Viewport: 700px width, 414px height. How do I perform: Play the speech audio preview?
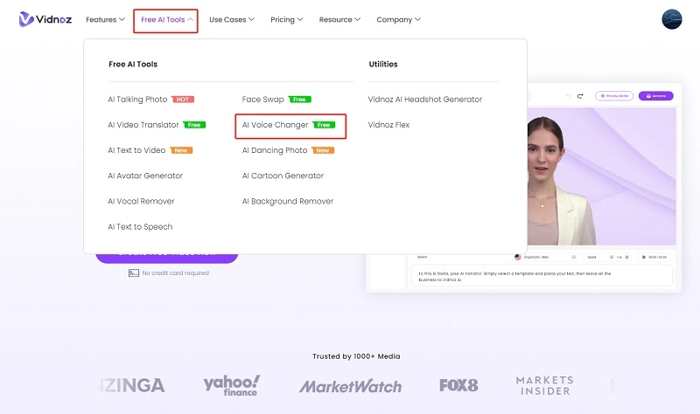[644, 257]
